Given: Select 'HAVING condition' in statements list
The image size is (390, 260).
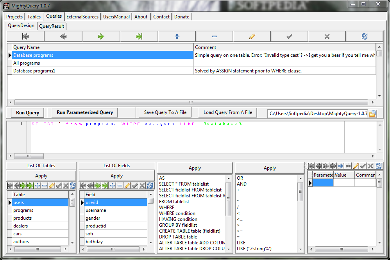Looking at the screenshot, I should point(178,219).
